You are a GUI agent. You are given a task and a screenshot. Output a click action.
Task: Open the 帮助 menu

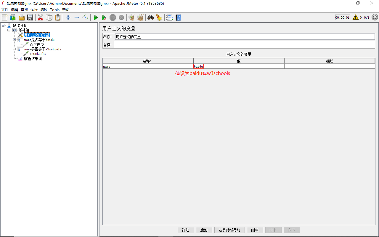pyautogui.click(x=66, y=9)
